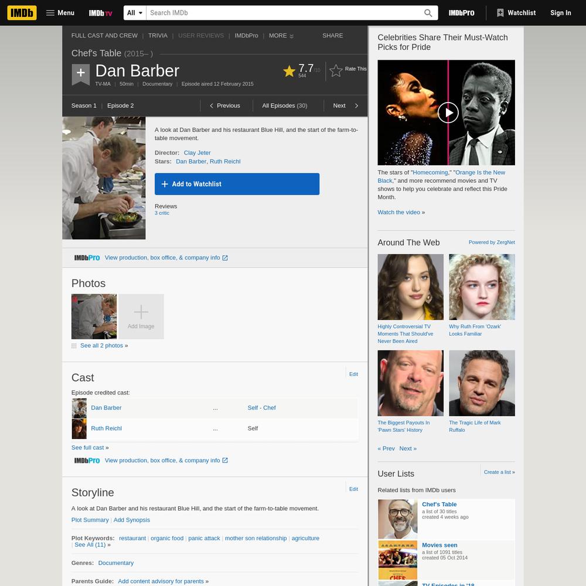Open director Clay Jeter's page
This screenshot has height=586, width=586.
(x=197, y=153)
